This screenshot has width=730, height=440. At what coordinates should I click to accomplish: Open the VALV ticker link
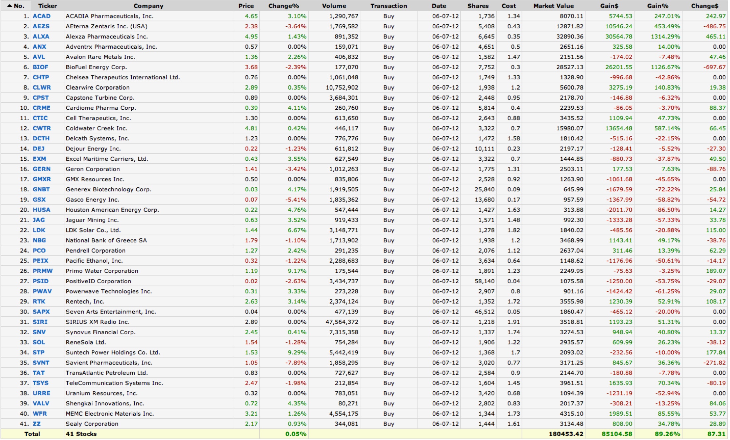point(41,404)
